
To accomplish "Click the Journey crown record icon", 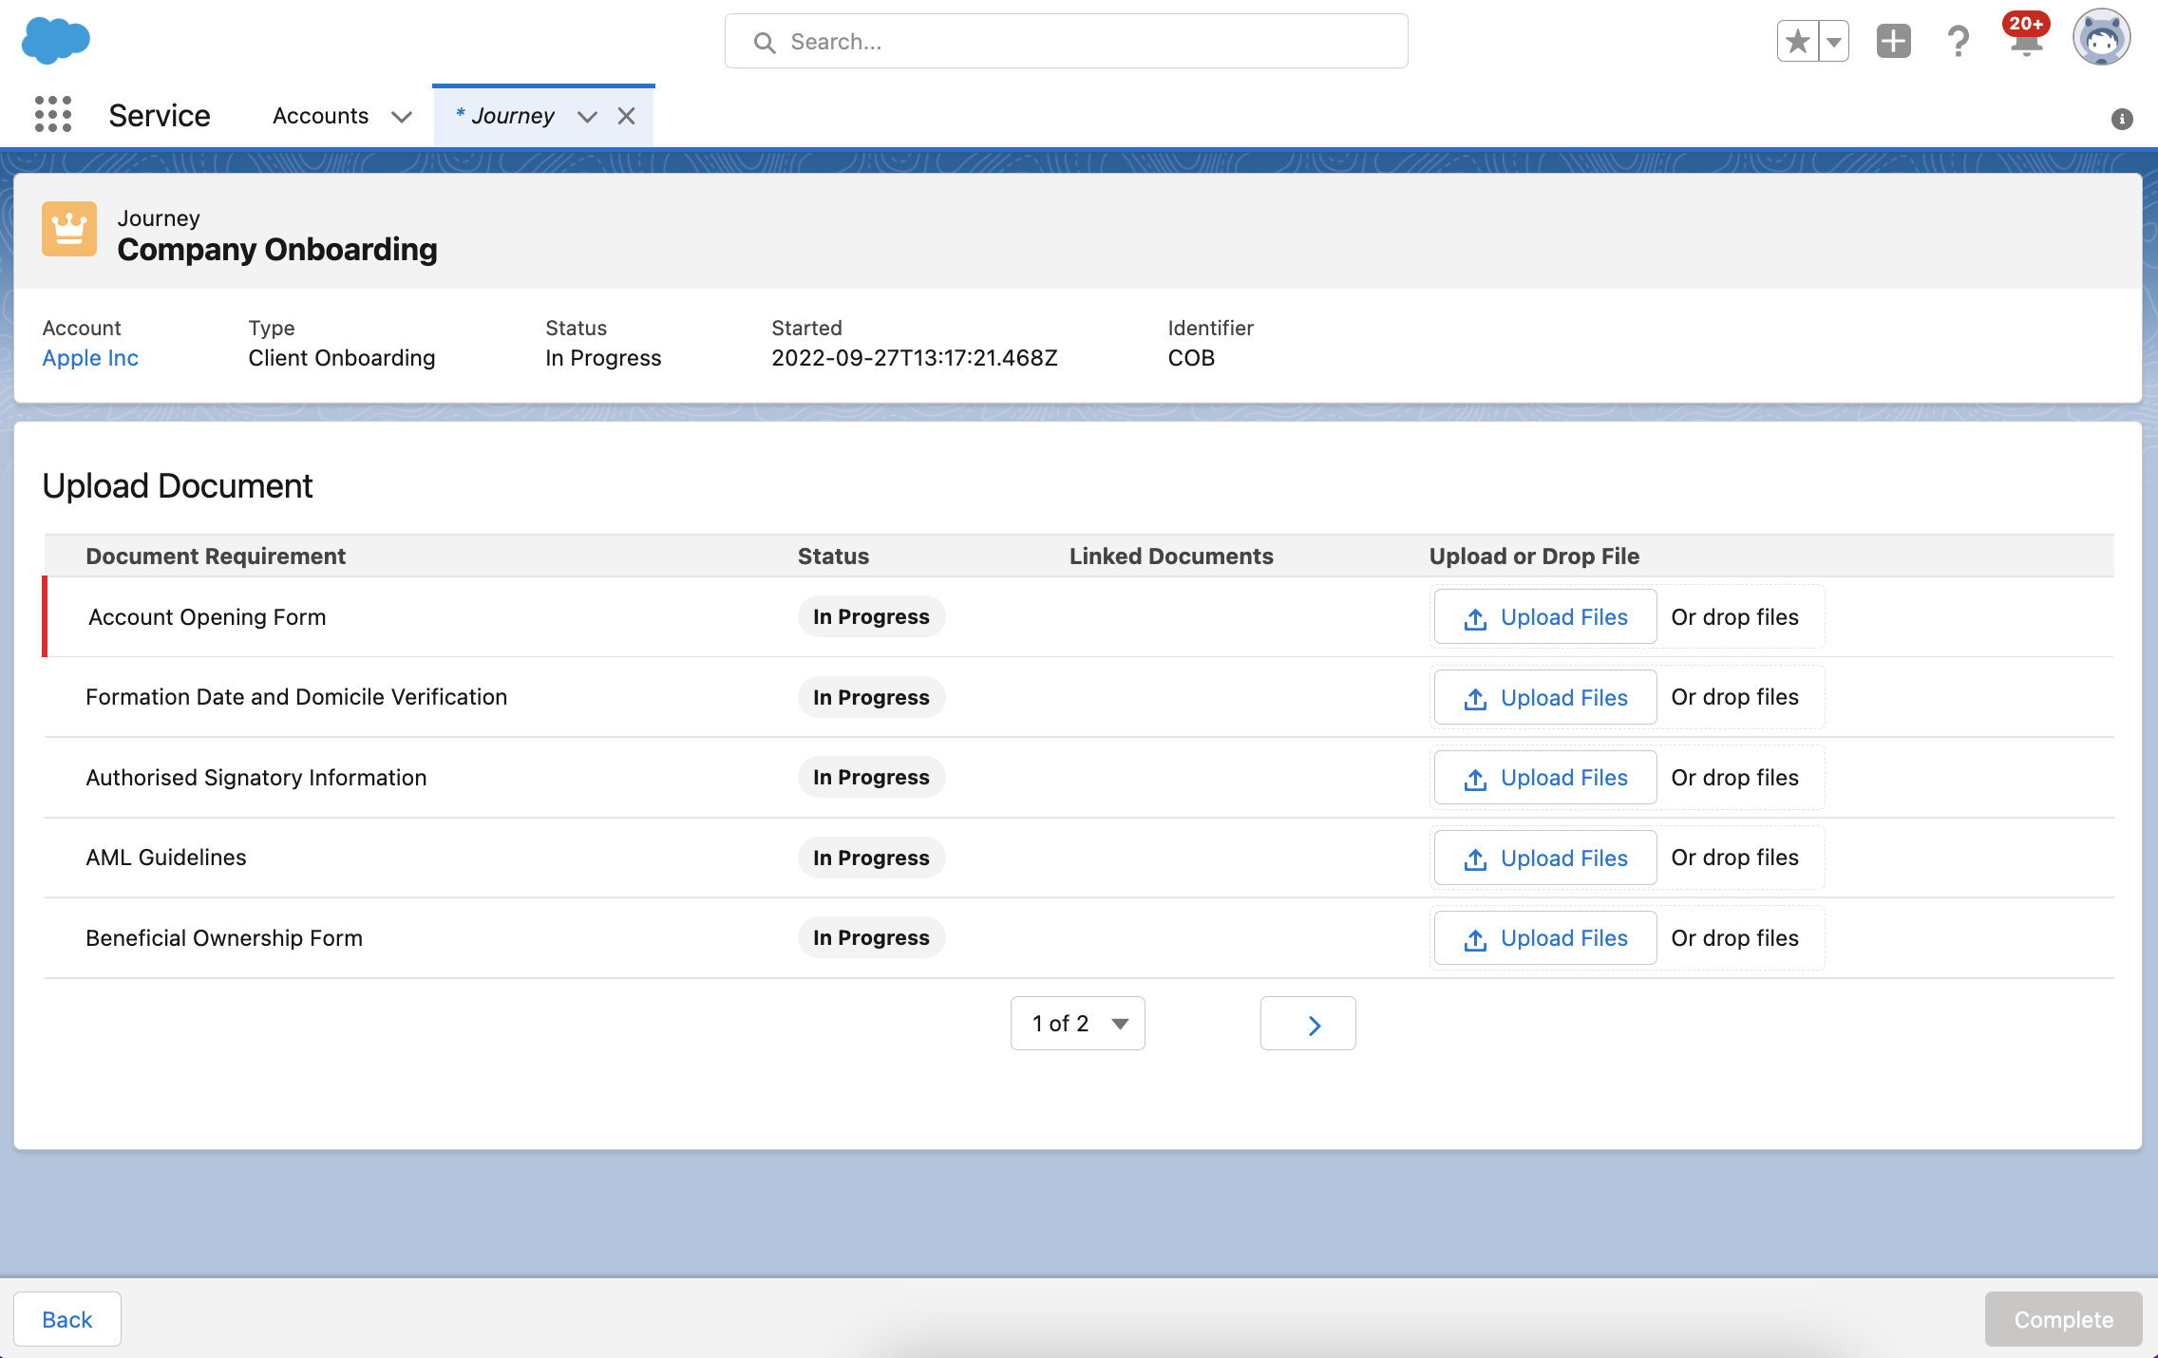I will pos(69,229).
